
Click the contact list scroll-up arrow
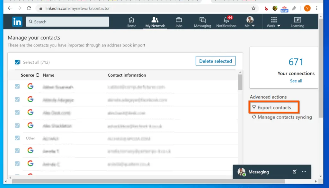240,72
